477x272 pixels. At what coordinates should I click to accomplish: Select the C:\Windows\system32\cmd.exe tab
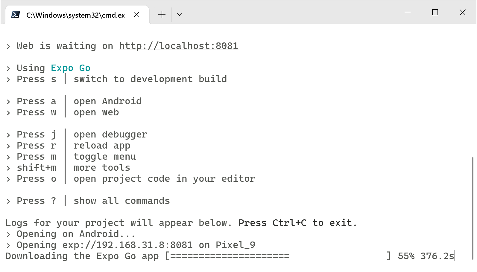pyautogui.click(x=75, y=15)
